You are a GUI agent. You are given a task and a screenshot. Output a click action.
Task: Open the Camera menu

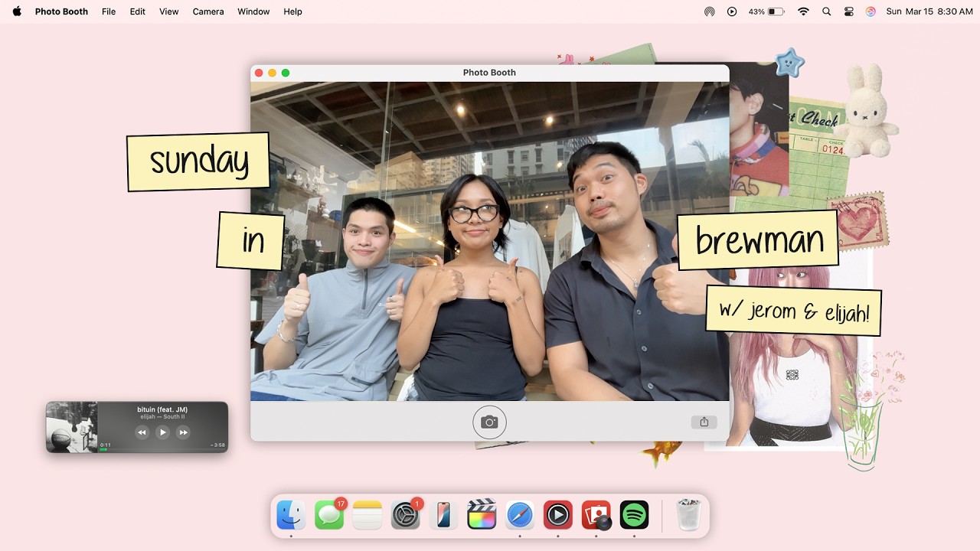pos(208,11)
